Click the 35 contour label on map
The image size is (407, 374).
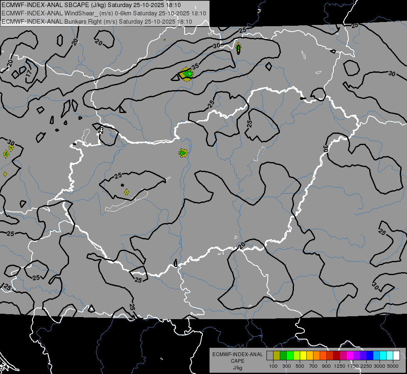pyautogui.click(x=195, y=66)
